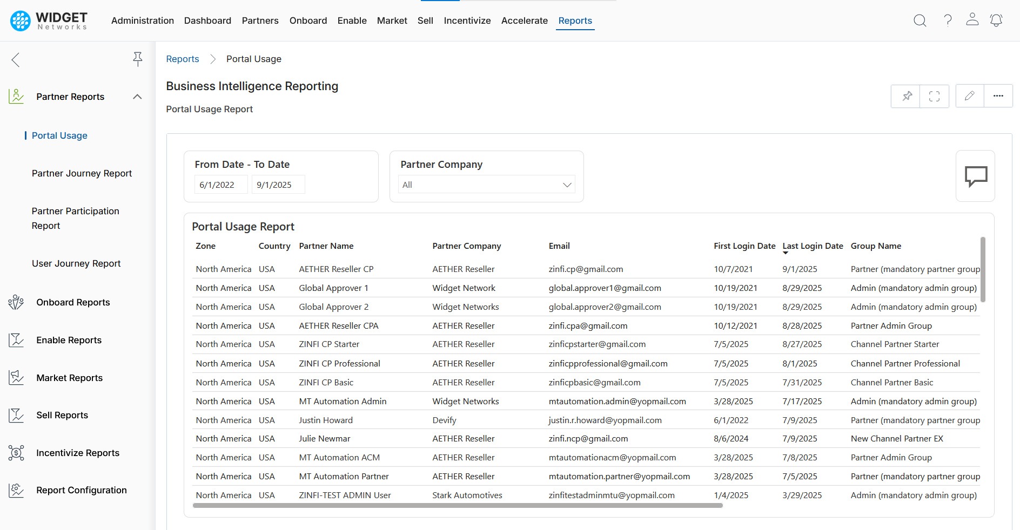
Task: Pin the sidebar with pushpin icon
Action: click(138, 59)
